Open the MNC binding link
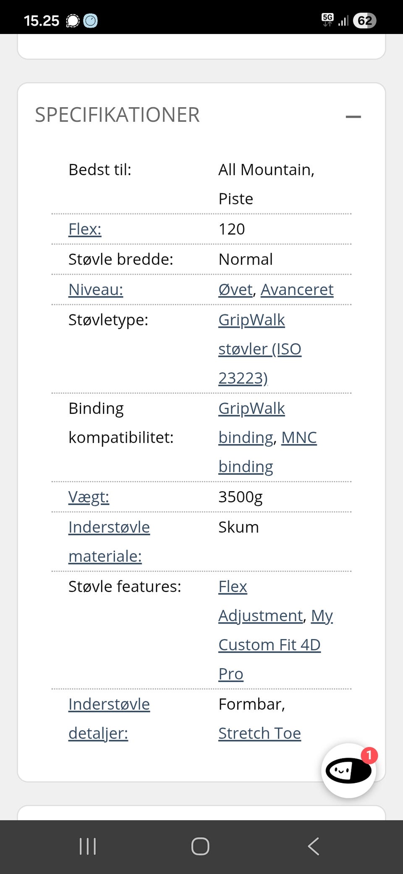The width and height of the screenshot is (403, 874). [299, 437]
